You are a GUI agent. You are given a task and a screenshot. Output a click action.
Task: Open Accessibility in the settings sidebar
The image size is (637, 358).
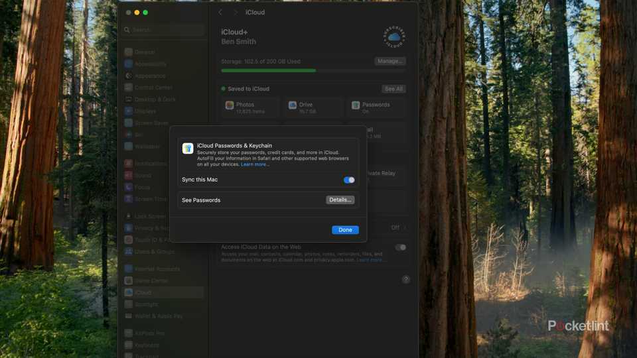[164, 64]
